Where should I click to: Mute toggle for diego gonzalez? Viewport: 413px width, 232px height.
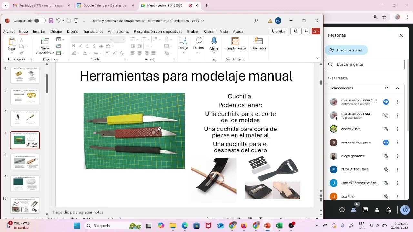(x=386, y=156)
